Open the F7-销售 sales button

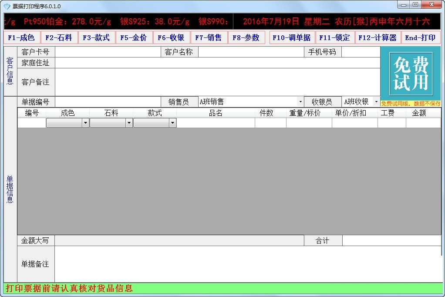(209, 38)
